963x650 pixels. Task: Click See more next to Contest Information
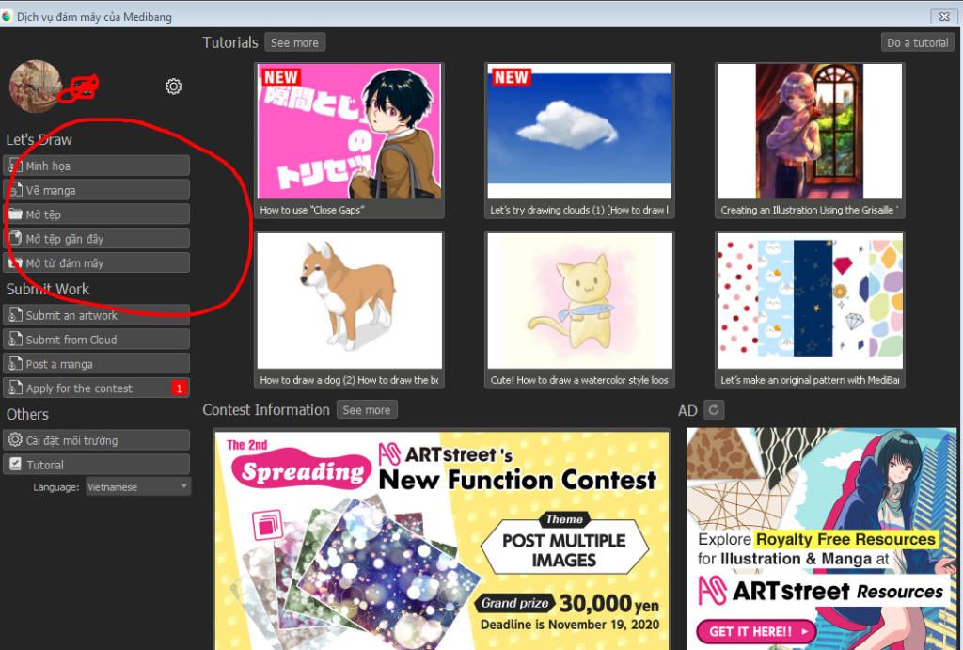(367, 410)
